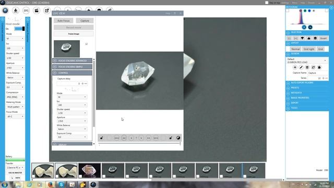
Task: Click the Capture button in Live View
Action: pos(85,21)
